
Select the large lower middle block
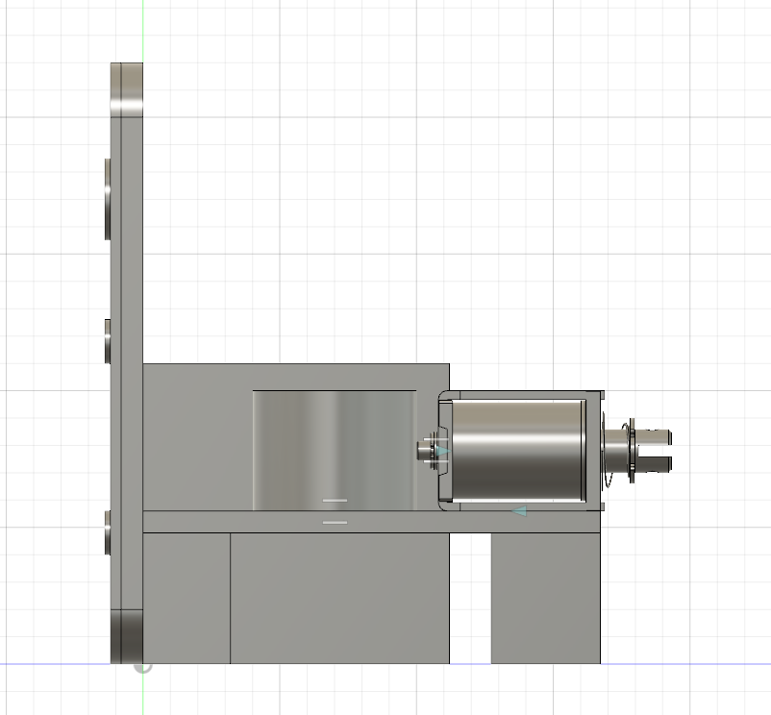tap(339, 598)
